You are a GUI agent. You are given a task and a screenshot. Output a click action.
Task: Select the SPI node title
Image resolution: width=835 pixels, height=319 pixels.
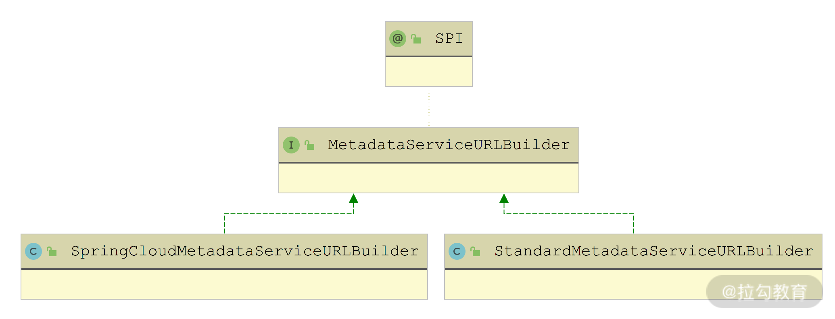point(449,39)
